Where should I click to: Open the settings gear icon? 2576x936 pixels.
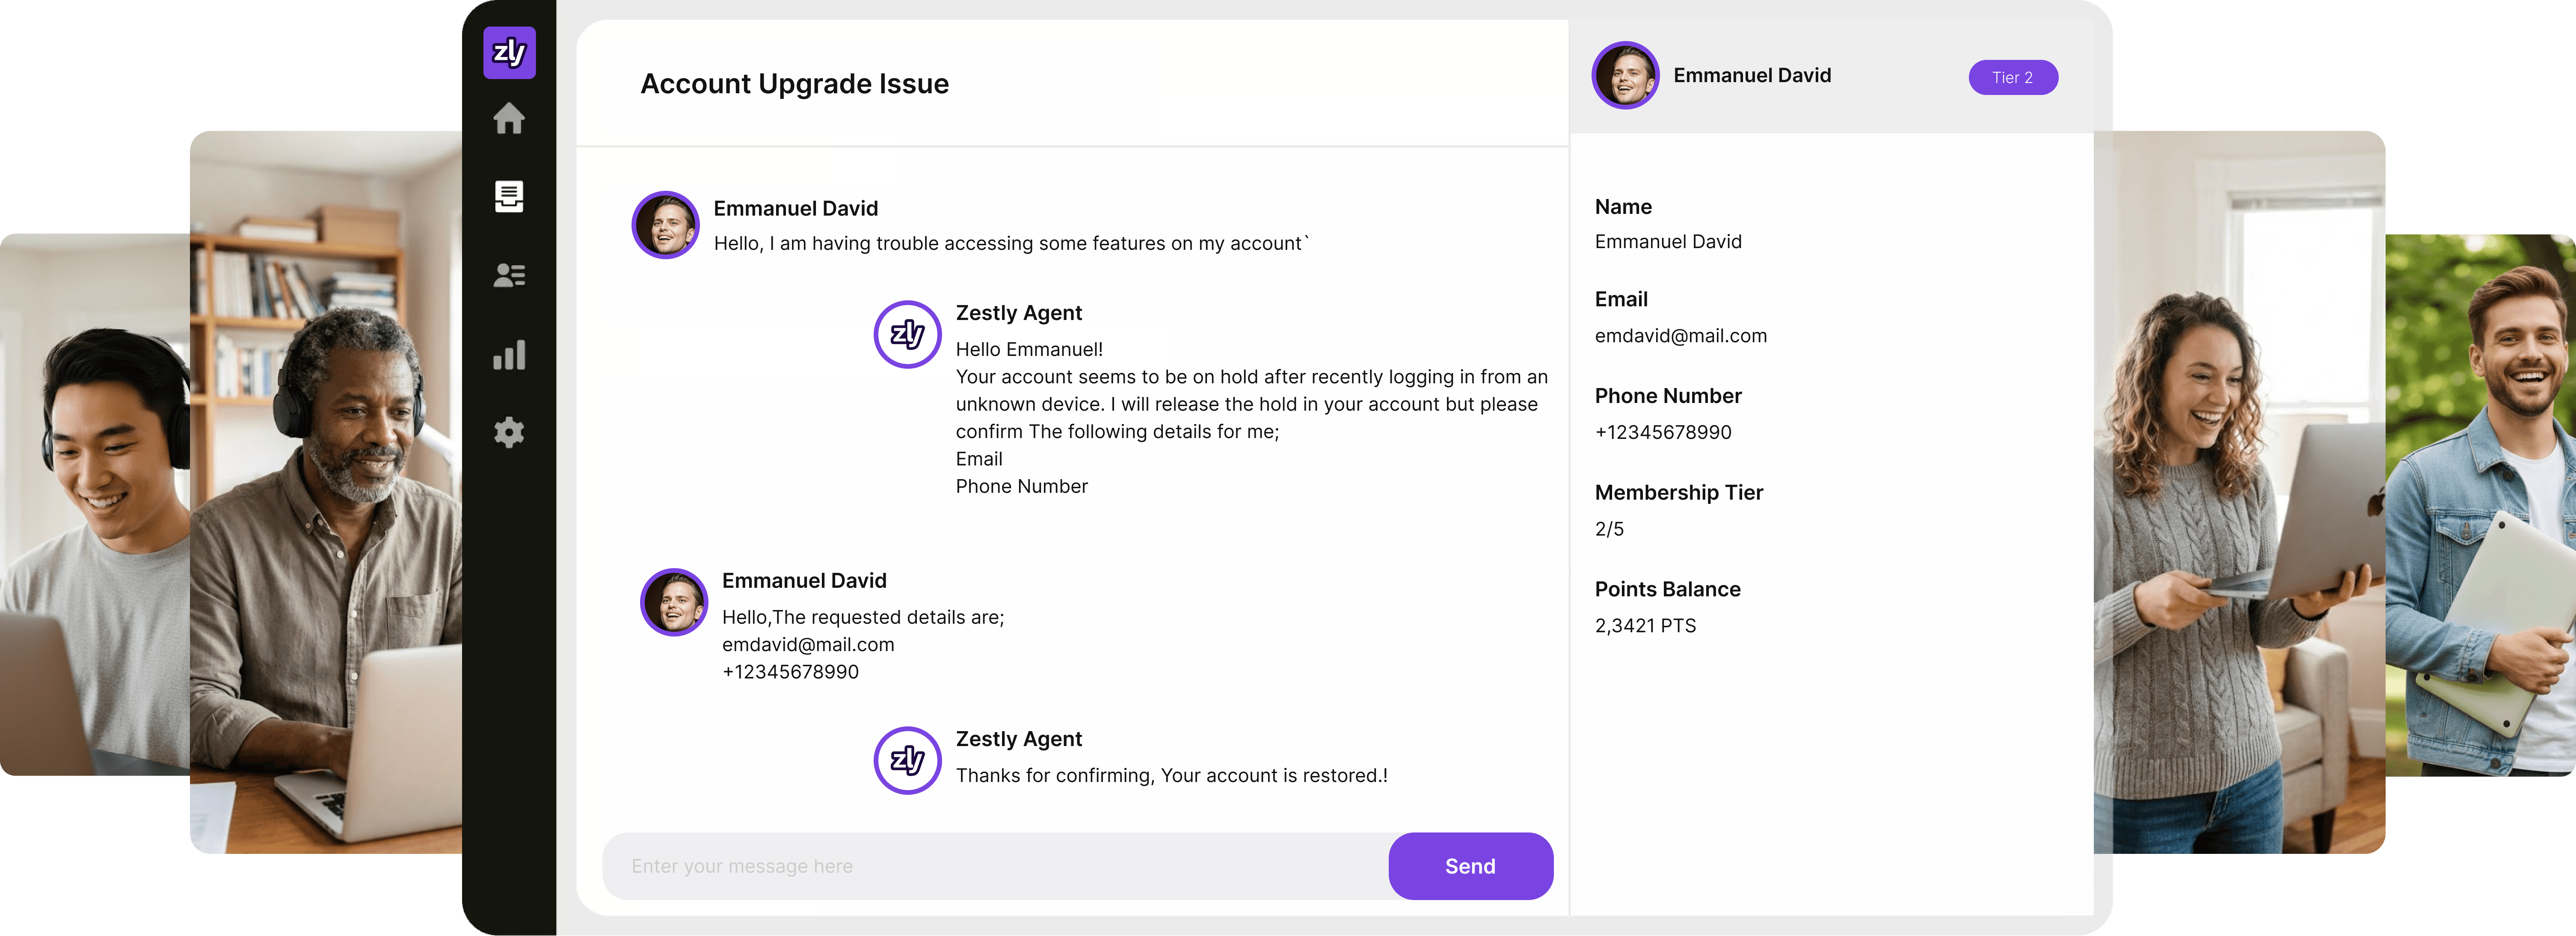pos(509,432)
